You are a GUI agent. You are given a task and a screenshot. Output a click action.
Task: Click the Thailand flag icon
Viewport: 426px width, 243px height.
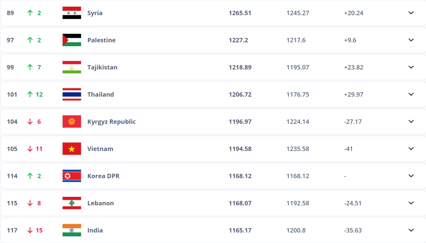[x=72, y=94]
